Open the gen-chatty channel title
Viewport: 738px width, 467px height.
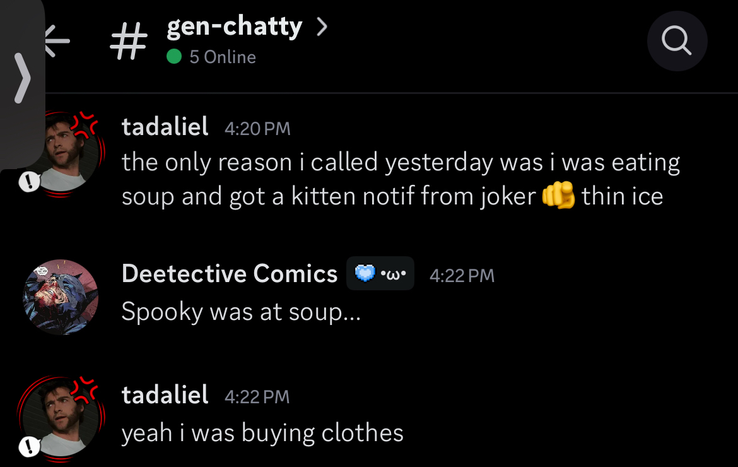tap(234, 27)
